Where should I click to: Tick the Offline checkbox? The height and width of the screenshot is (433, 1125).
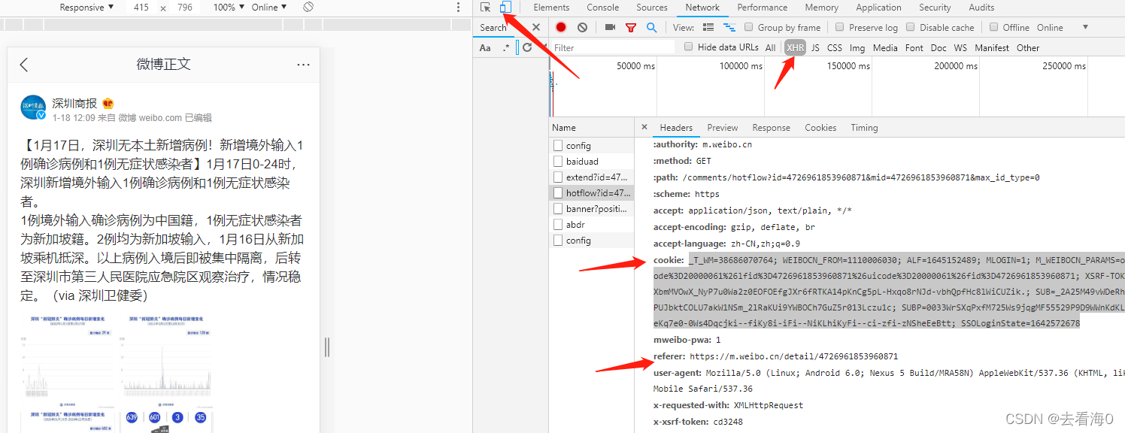point(993,27)
